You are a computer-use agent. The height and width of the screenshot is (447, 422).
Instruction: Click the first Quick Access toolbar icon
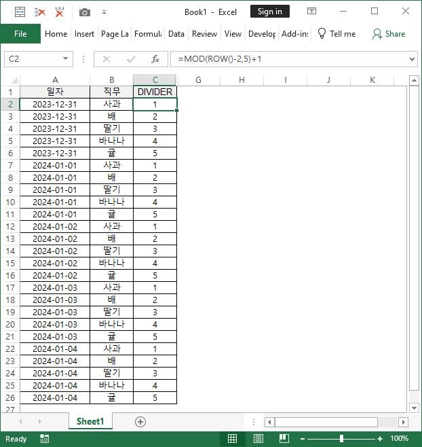coord(20,12)
